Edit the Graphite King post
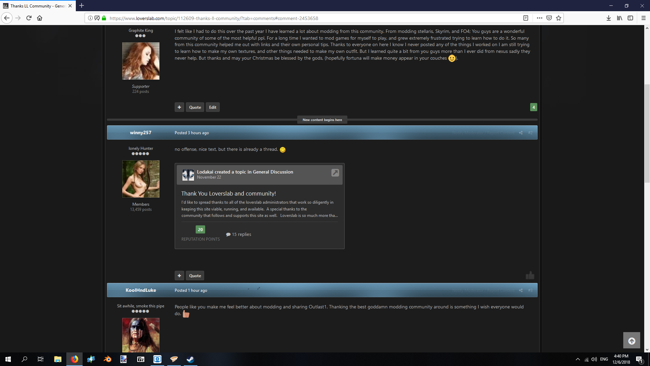650x366 pixels. click(213, 107)
